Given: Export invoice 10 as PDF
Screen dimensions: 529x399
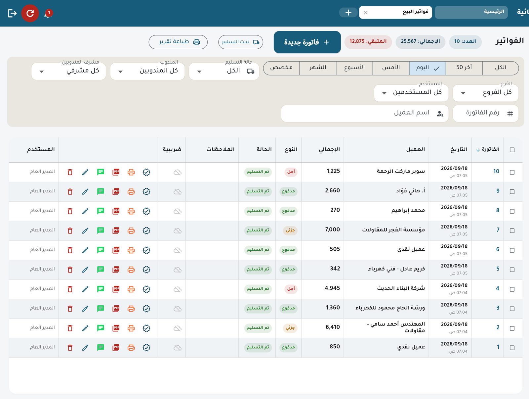Looking at the screenshot, I should coord(116,172).
